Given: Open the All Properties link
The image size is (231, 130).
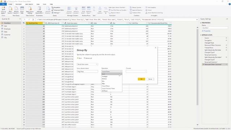Looking at the screenshot, I should click(206, 31).
